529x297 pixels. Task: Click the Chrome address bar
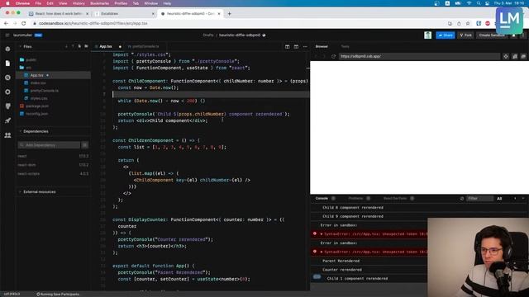(236, 23)
